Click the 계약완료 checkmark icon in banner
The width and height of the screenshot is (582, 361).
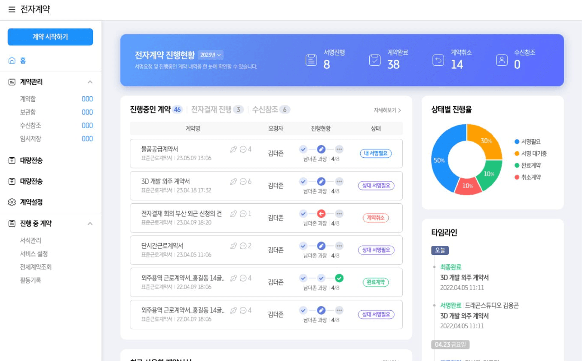[x=375, y=60]
